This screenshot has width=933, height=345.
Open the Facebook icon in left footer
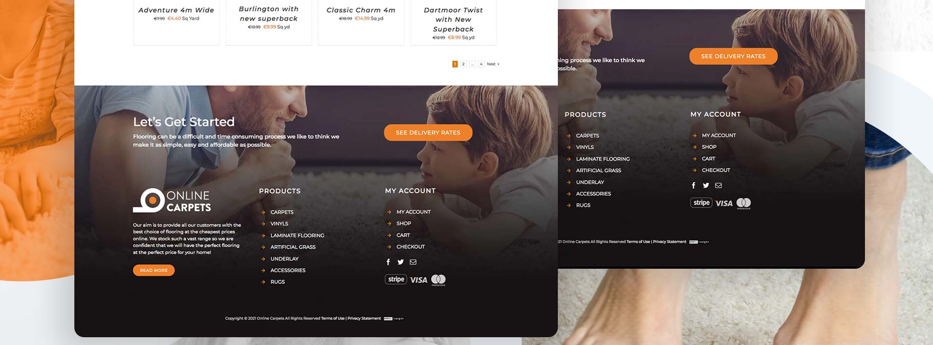click(388, 262)
